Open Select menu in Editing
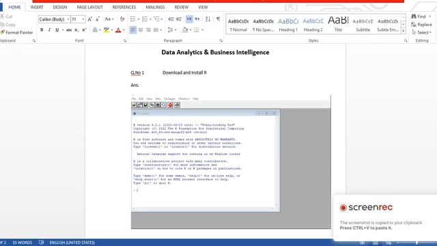 point(421,33)
